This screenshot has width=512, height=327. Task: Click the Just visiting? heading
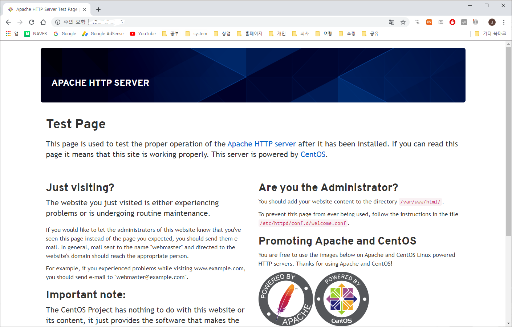click(80, 187)
